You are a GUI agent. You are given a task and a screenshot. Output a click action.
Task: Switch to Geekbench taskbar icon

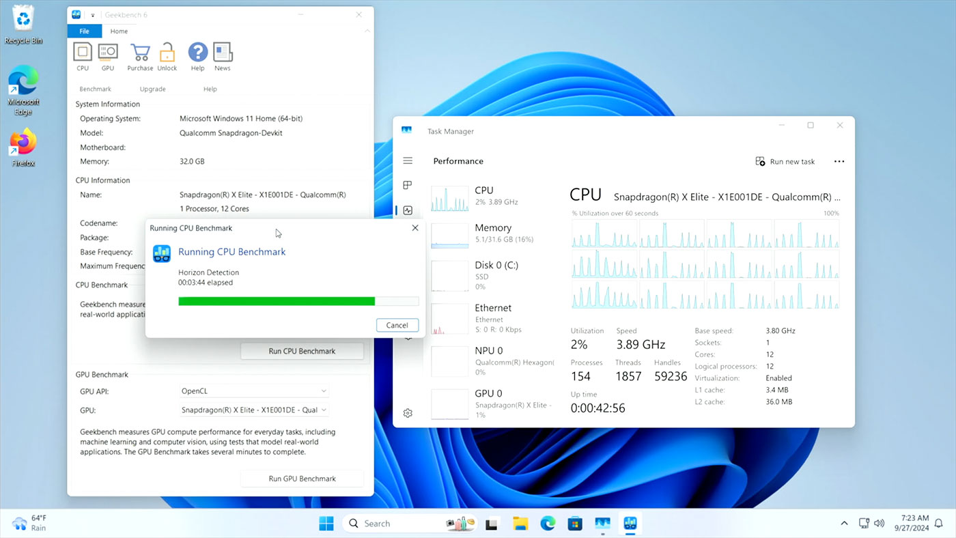(x=630, y=524)
